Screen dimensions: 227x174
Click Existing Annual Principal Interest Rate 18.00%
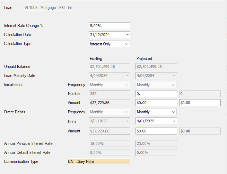(x=110, y=143)
